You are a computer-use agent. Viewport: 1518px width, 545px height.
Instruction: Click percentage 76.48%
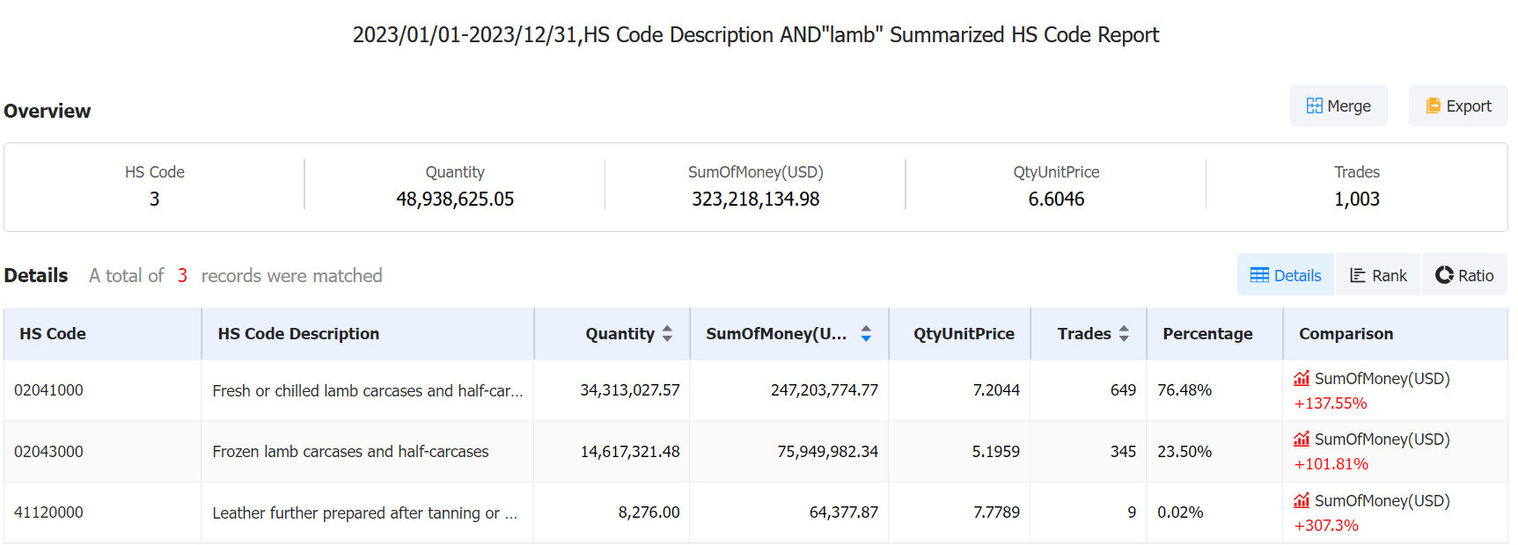pos(1184,390)
